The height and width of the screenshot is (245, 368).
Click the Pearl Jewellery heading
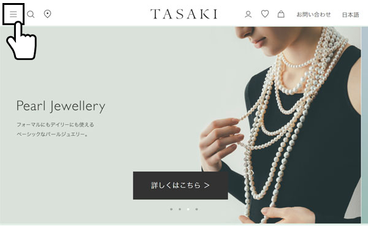pos(61,106)
